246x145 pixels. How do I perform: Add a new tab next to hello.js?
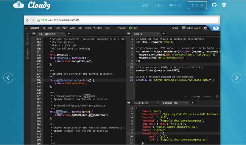(163, 34)
